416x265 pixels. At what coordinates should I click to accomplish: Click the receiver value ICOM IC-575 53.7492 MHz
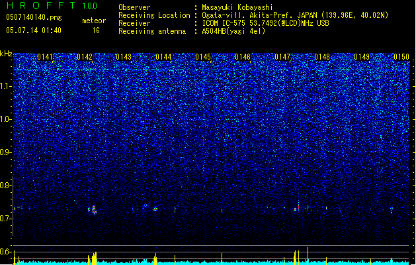pyautogui.click(x=265, y=23)
